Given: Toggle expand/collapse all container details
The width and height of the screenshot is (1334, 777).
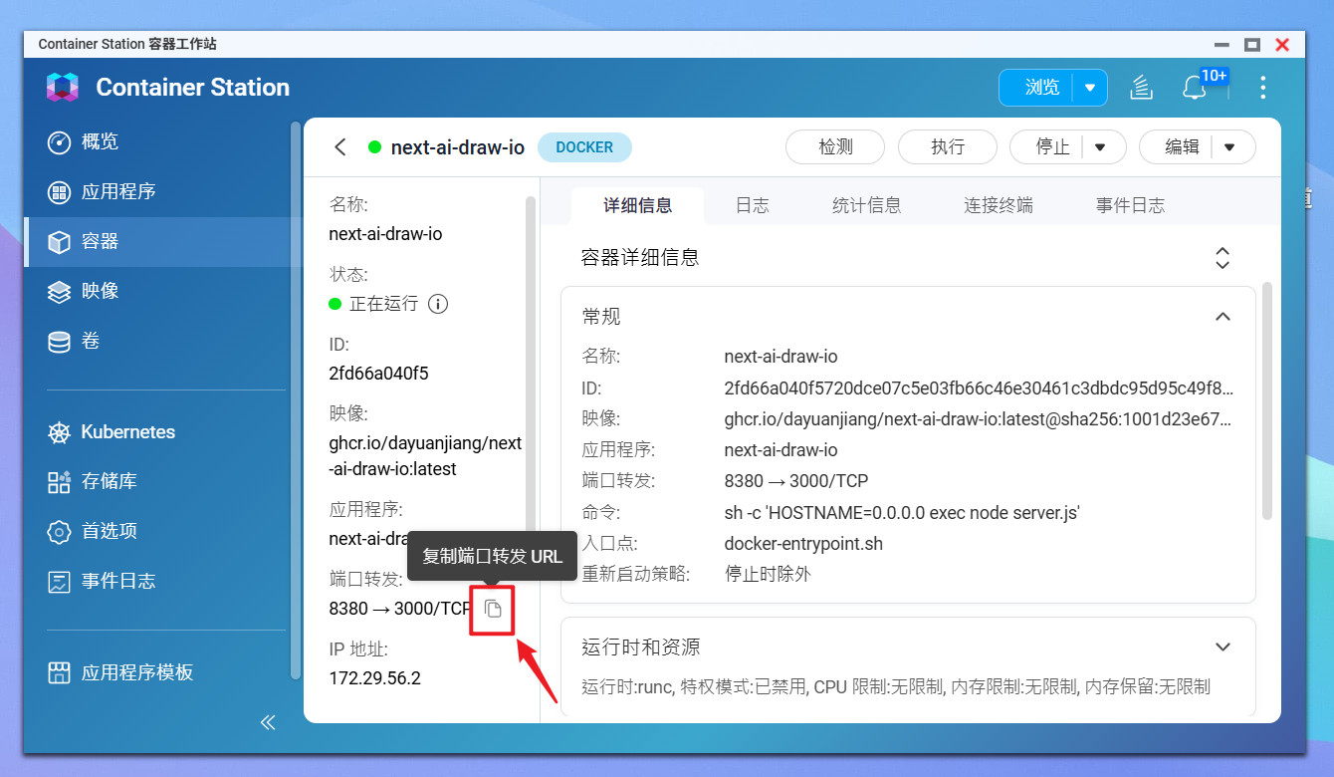Looking at the screenshot, I should tap(1223, 258).
